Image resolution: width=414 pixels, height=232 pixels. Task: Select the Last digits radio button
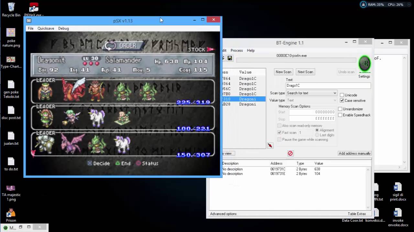tap(317, 135)
